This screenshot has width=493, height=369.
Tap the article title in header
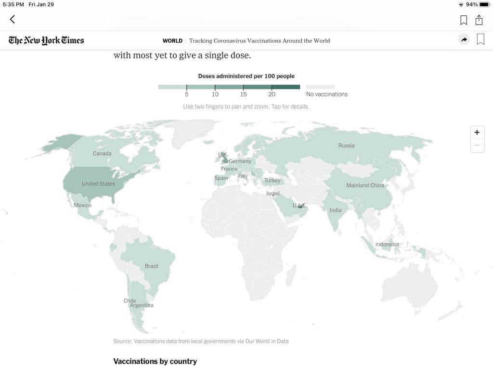[x=259, y=41]
